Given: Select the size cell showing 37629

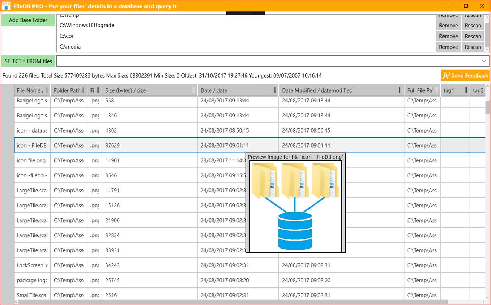Looking at the screenshot, I should tap(150, 145).
